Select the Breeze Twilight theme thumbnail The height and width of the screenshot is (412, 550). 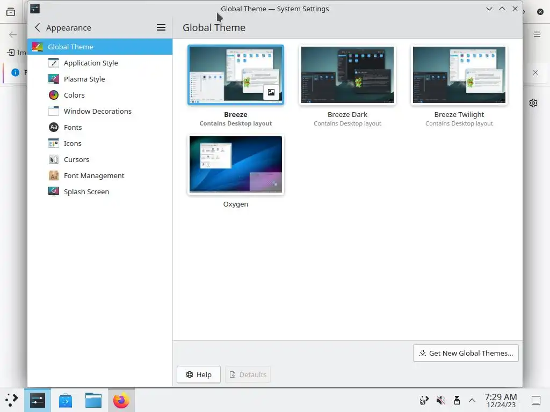point(459,75)
